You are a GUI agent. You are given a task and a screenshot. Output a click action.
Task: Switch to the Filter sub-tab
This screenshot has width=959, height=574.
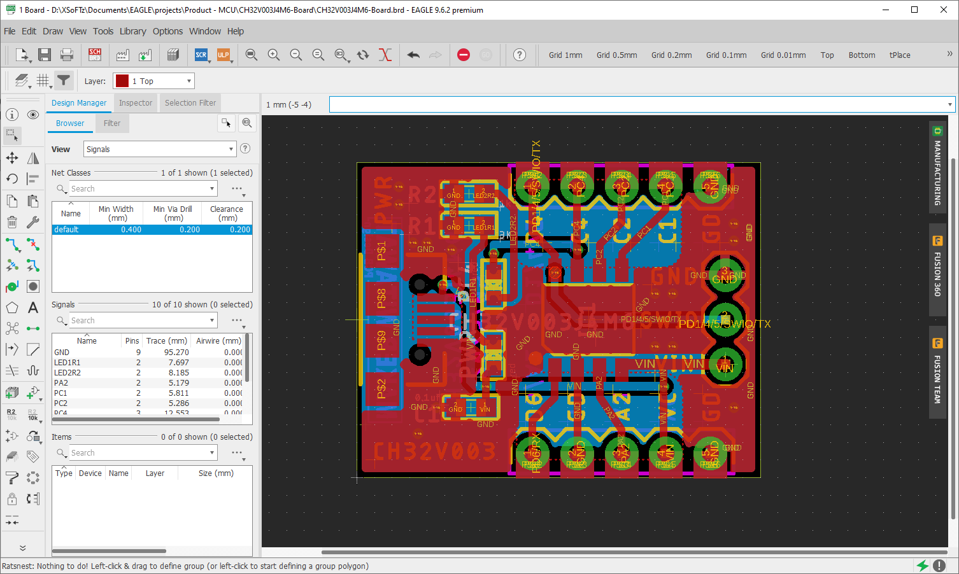(x=112, y=123)
